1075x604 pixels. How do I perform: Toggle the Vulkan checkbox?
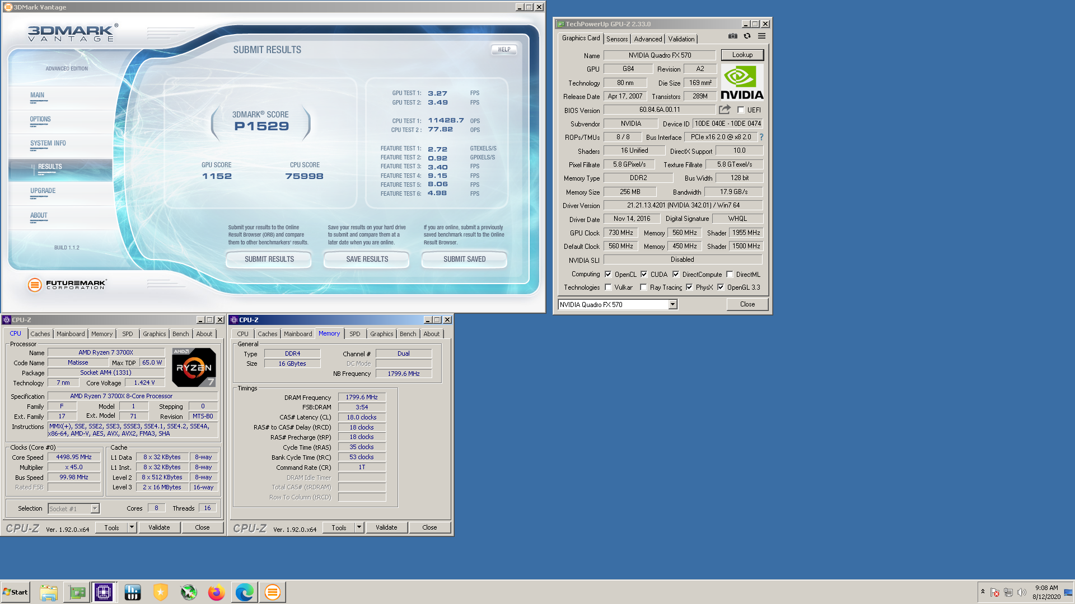click(608, 287)
